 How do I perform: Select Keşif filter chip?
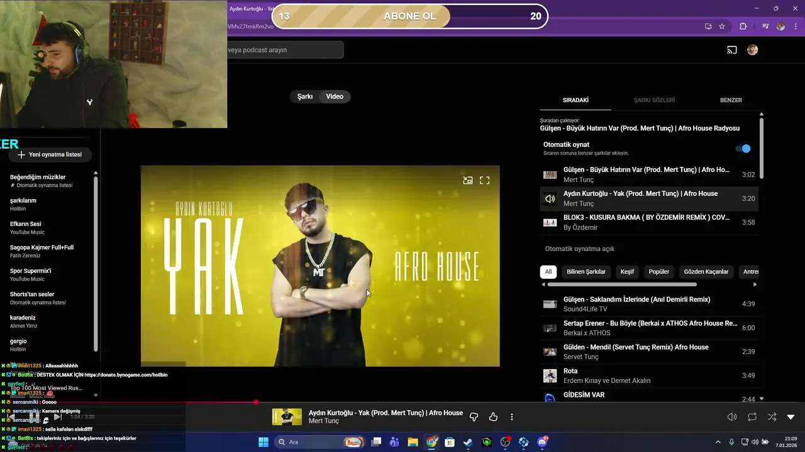tap(627, 272)
